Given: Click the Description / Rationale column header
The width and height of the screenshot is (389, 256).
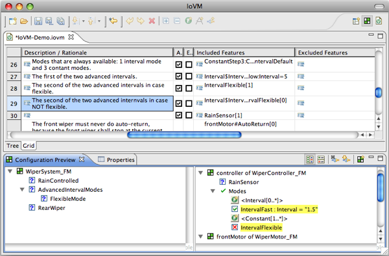Looking at the screenshot, I should (x=97, y=52).
